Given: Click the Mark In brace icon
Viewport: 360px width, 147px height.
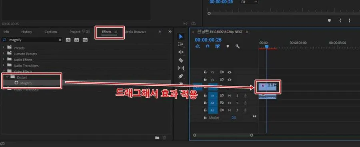Looking at the screenshot, I should 340,20.
